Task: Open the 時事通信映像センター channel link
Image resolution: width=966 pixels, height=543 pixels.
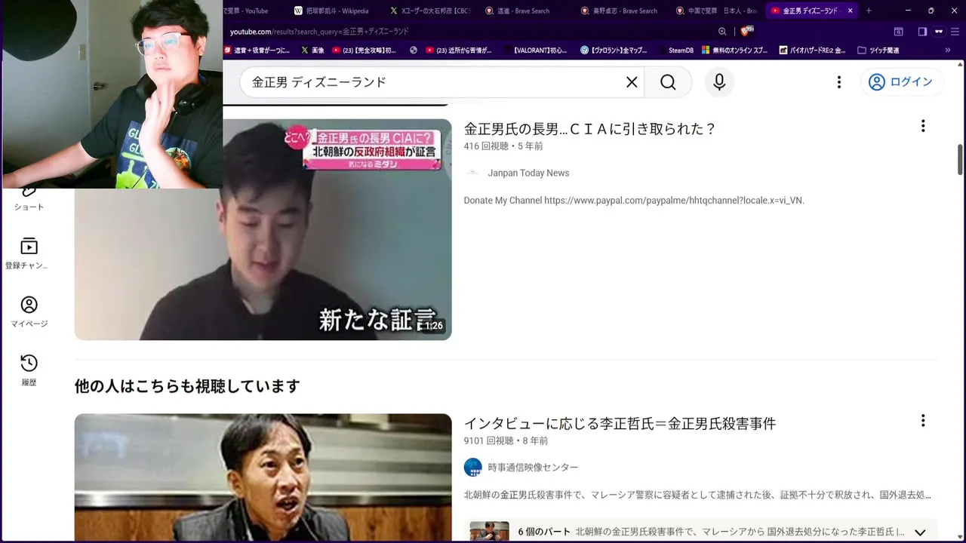Action: pos(533,468)
